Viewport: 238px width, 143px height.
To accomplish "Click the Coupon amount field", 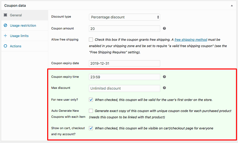I will tap(125, 29).
